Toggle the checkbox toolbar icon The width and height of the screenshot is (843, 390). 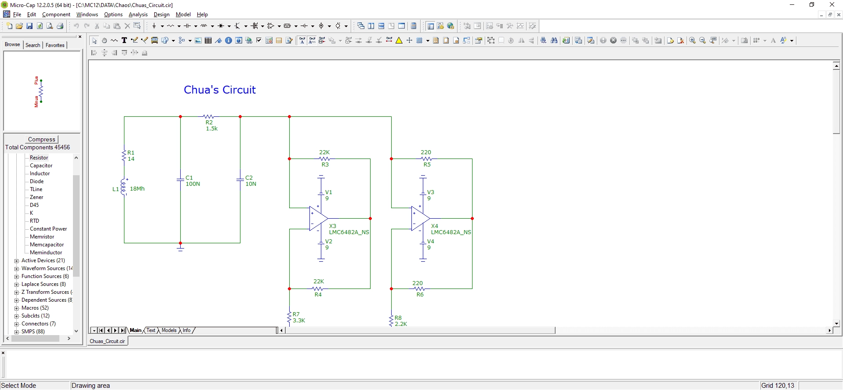coord(259,40)
